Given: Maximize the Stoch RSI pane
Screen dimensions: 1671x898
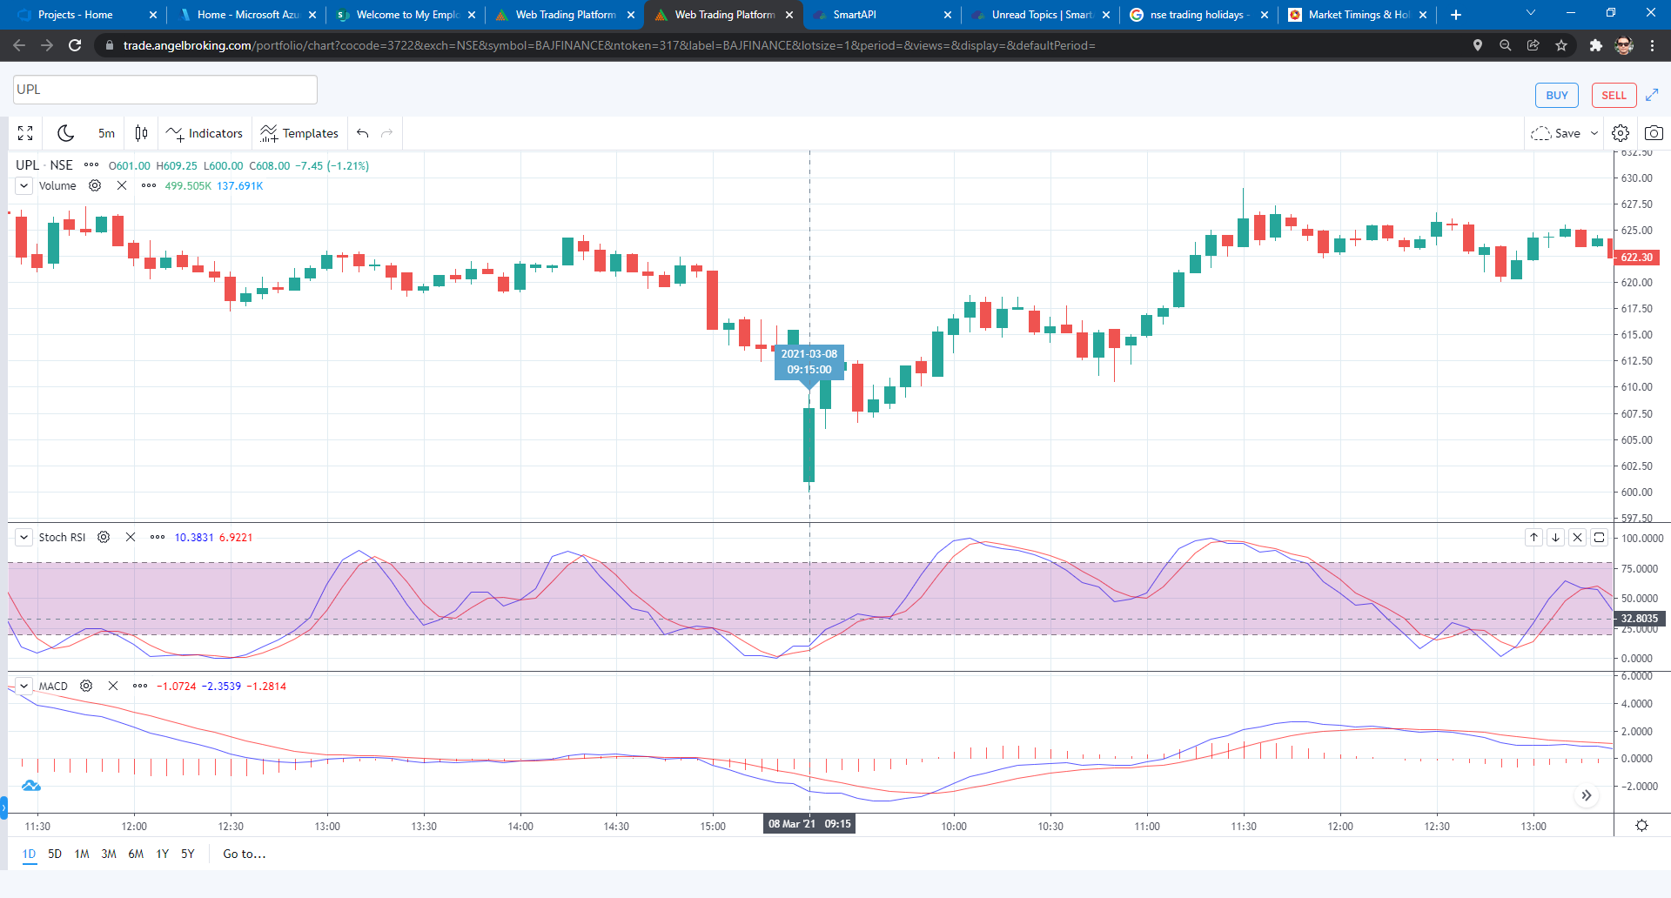Looking at the screenshot, I should pos(1600,537).
